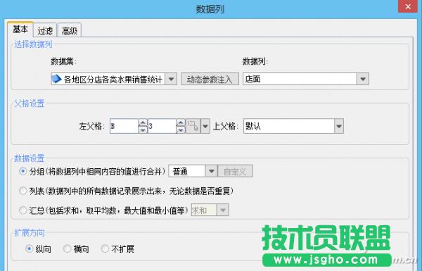Select the 列表 radio option
The image size is (422, 271).
pyautogui.click(x=23, y=191)
